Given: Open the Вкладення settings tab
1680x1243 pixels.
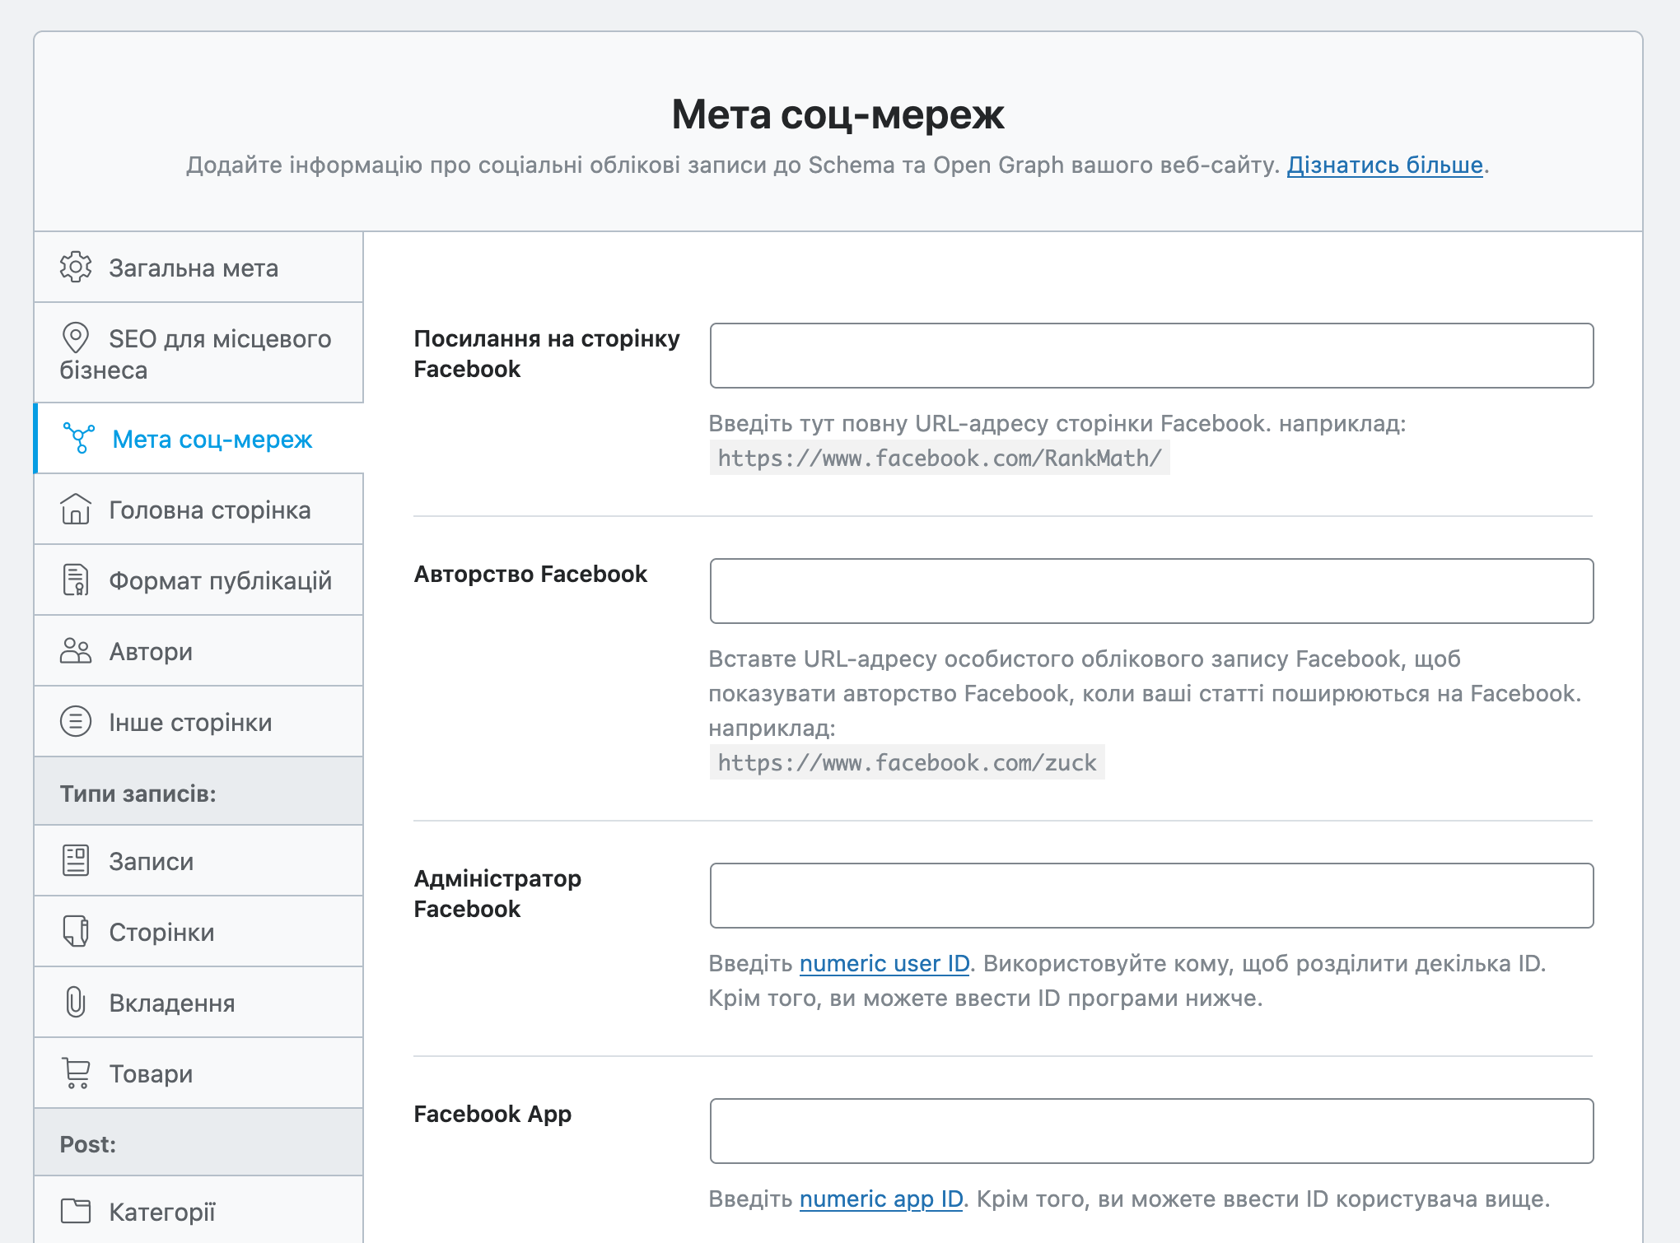Looking at the screenshot, I should coord(198,1003).
